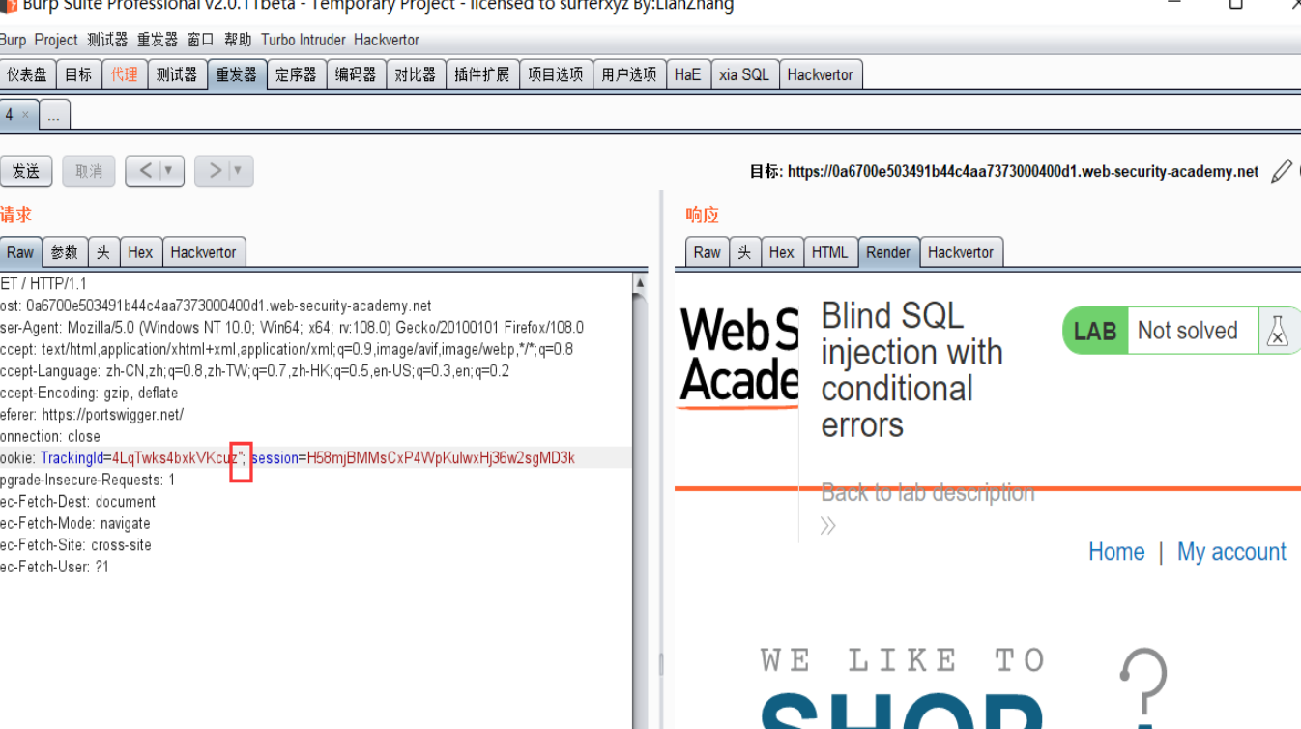Select the request Hex tab
The width and height of the screenshot is (1301, 729).
pyautogui.click(x=140, y=252)
